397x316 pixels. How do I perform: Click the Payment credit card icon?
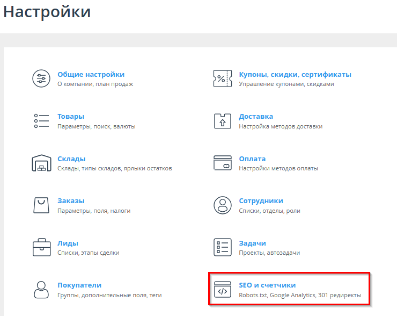[222, 163]
